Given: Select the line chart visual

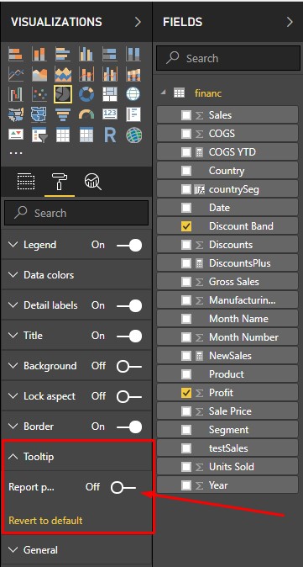Looking at the screenshot, I should (15, 75).
